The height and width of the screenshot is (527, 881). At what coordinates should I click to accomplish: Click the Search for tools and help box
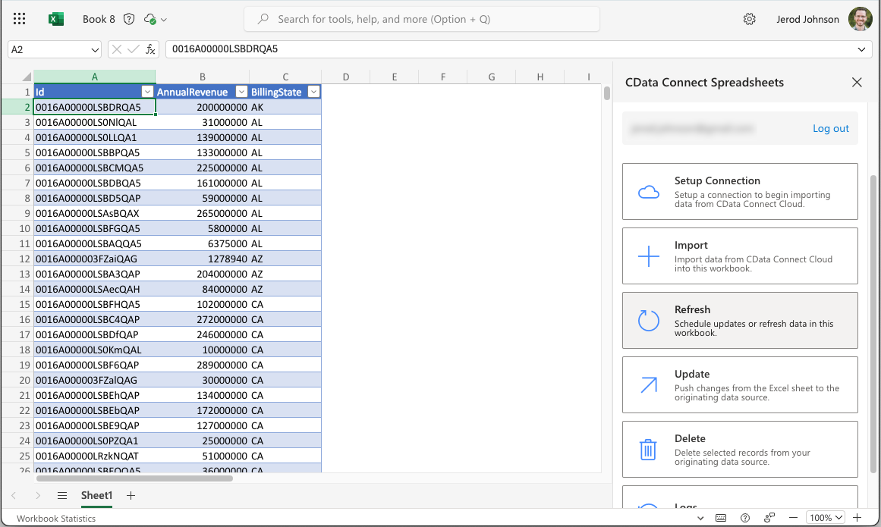pyautogui.click(x=422, y=19)
